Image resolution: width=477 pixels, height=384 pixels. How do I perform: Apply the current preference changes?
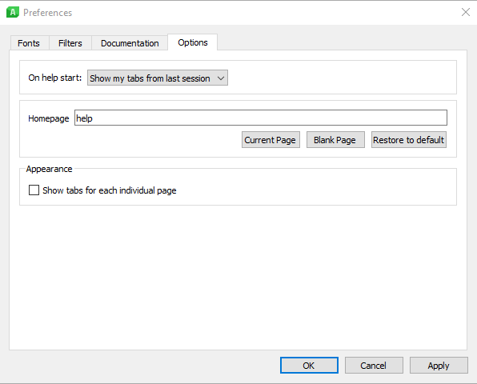pyautogui.click(x=439, y=365)
